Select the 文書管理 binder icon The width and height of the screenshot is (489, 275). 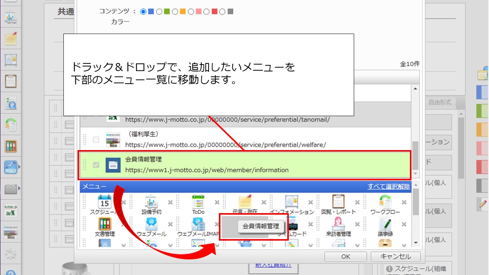coord(104,223)
